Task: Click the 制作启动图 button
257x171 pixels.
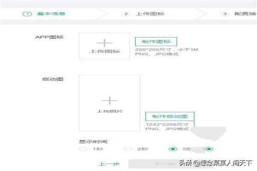Action: coord(170,116)
